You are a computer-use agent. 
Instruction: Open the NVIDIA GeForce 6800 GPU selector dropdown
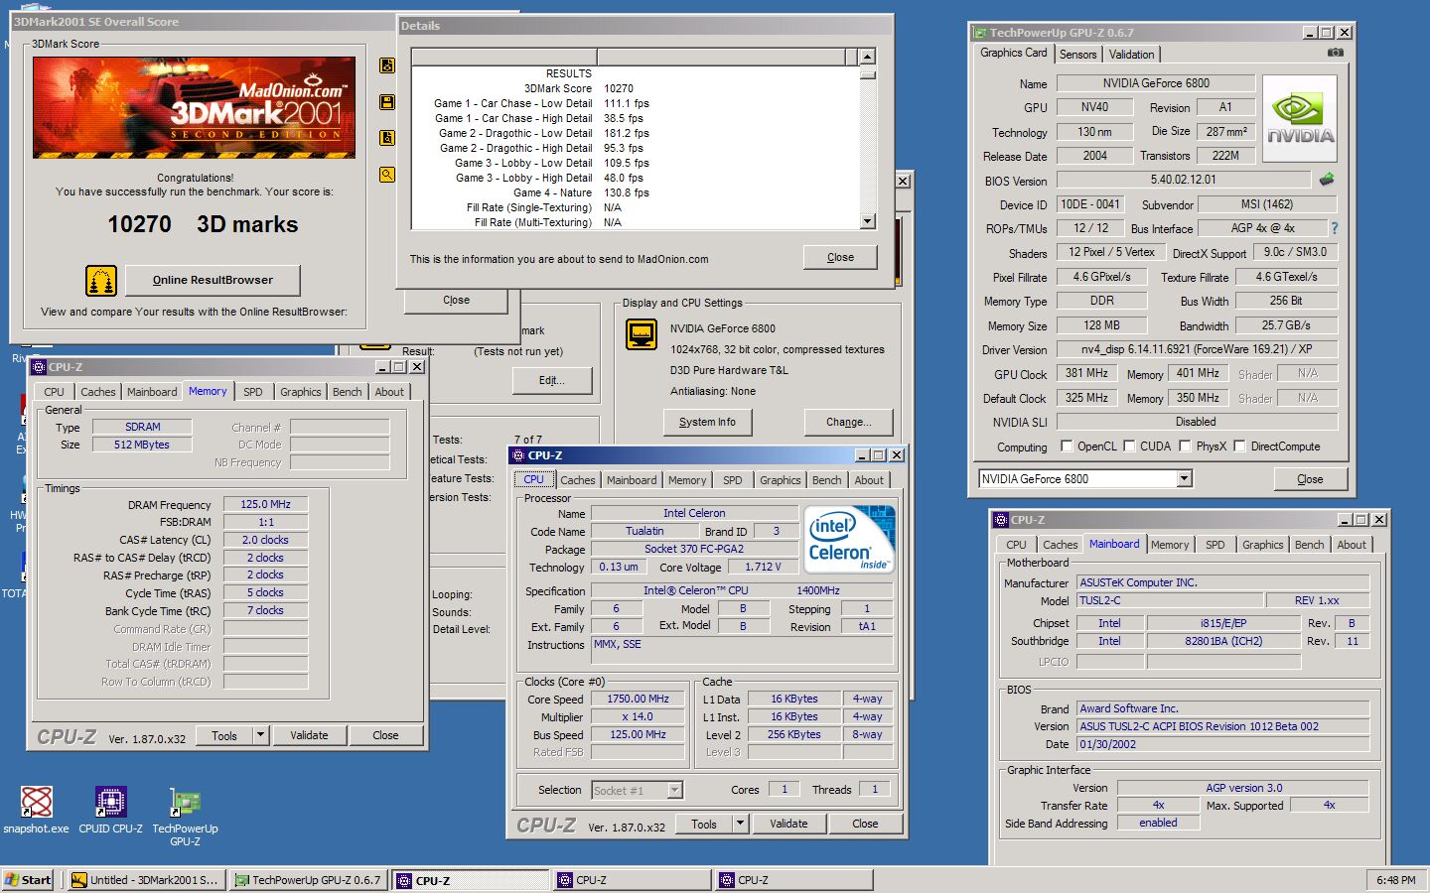[x=1184, y=479]
